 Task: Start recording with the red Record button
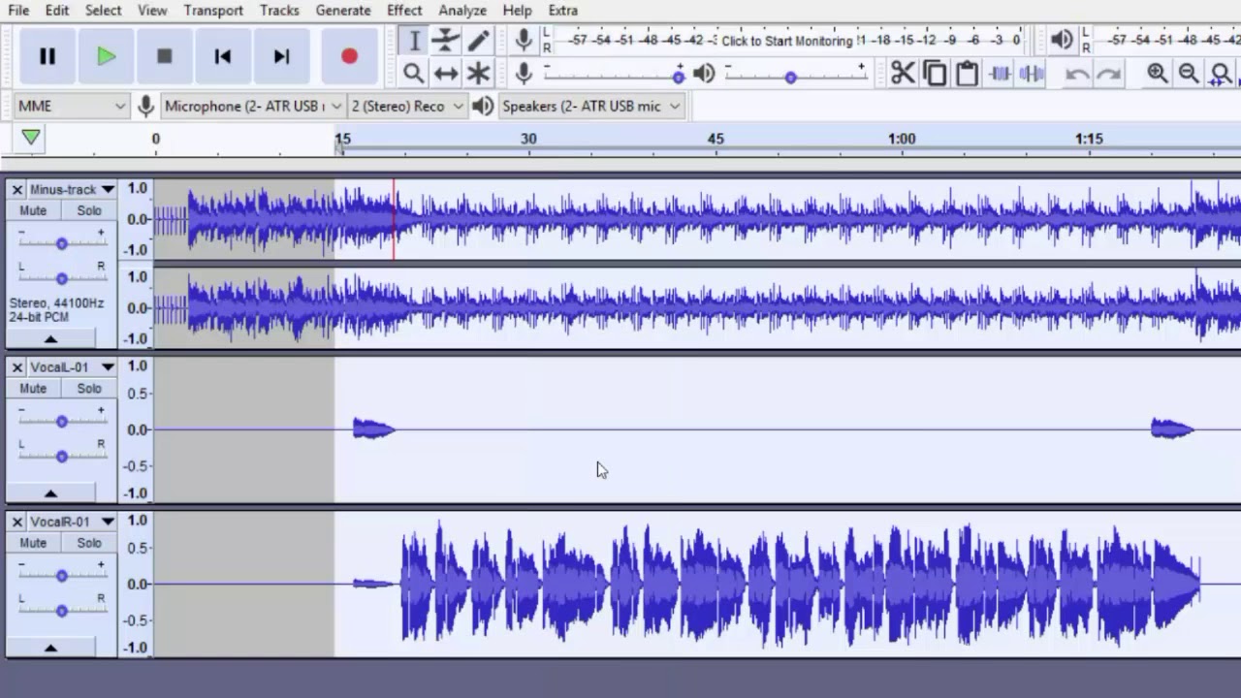[349, 57]
